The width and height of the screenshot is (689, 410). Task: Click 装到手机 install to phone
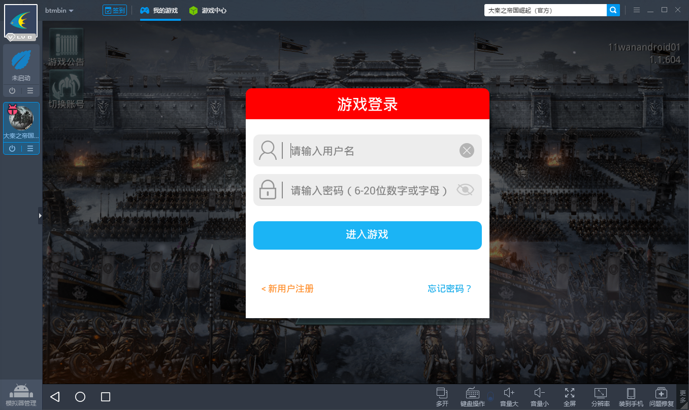[x=631, y=397]
